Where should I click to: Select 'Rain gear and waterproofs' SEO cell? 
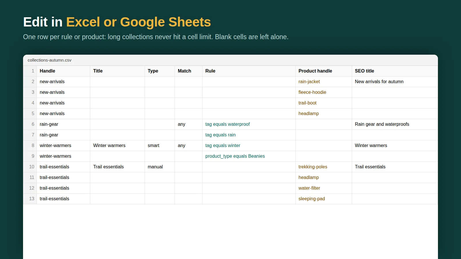tap(395, 124)
